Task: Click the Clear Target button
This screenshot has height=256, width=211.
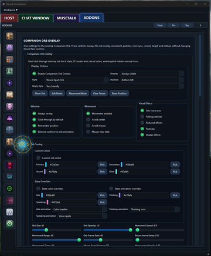Action: click(x=99, y=93)
